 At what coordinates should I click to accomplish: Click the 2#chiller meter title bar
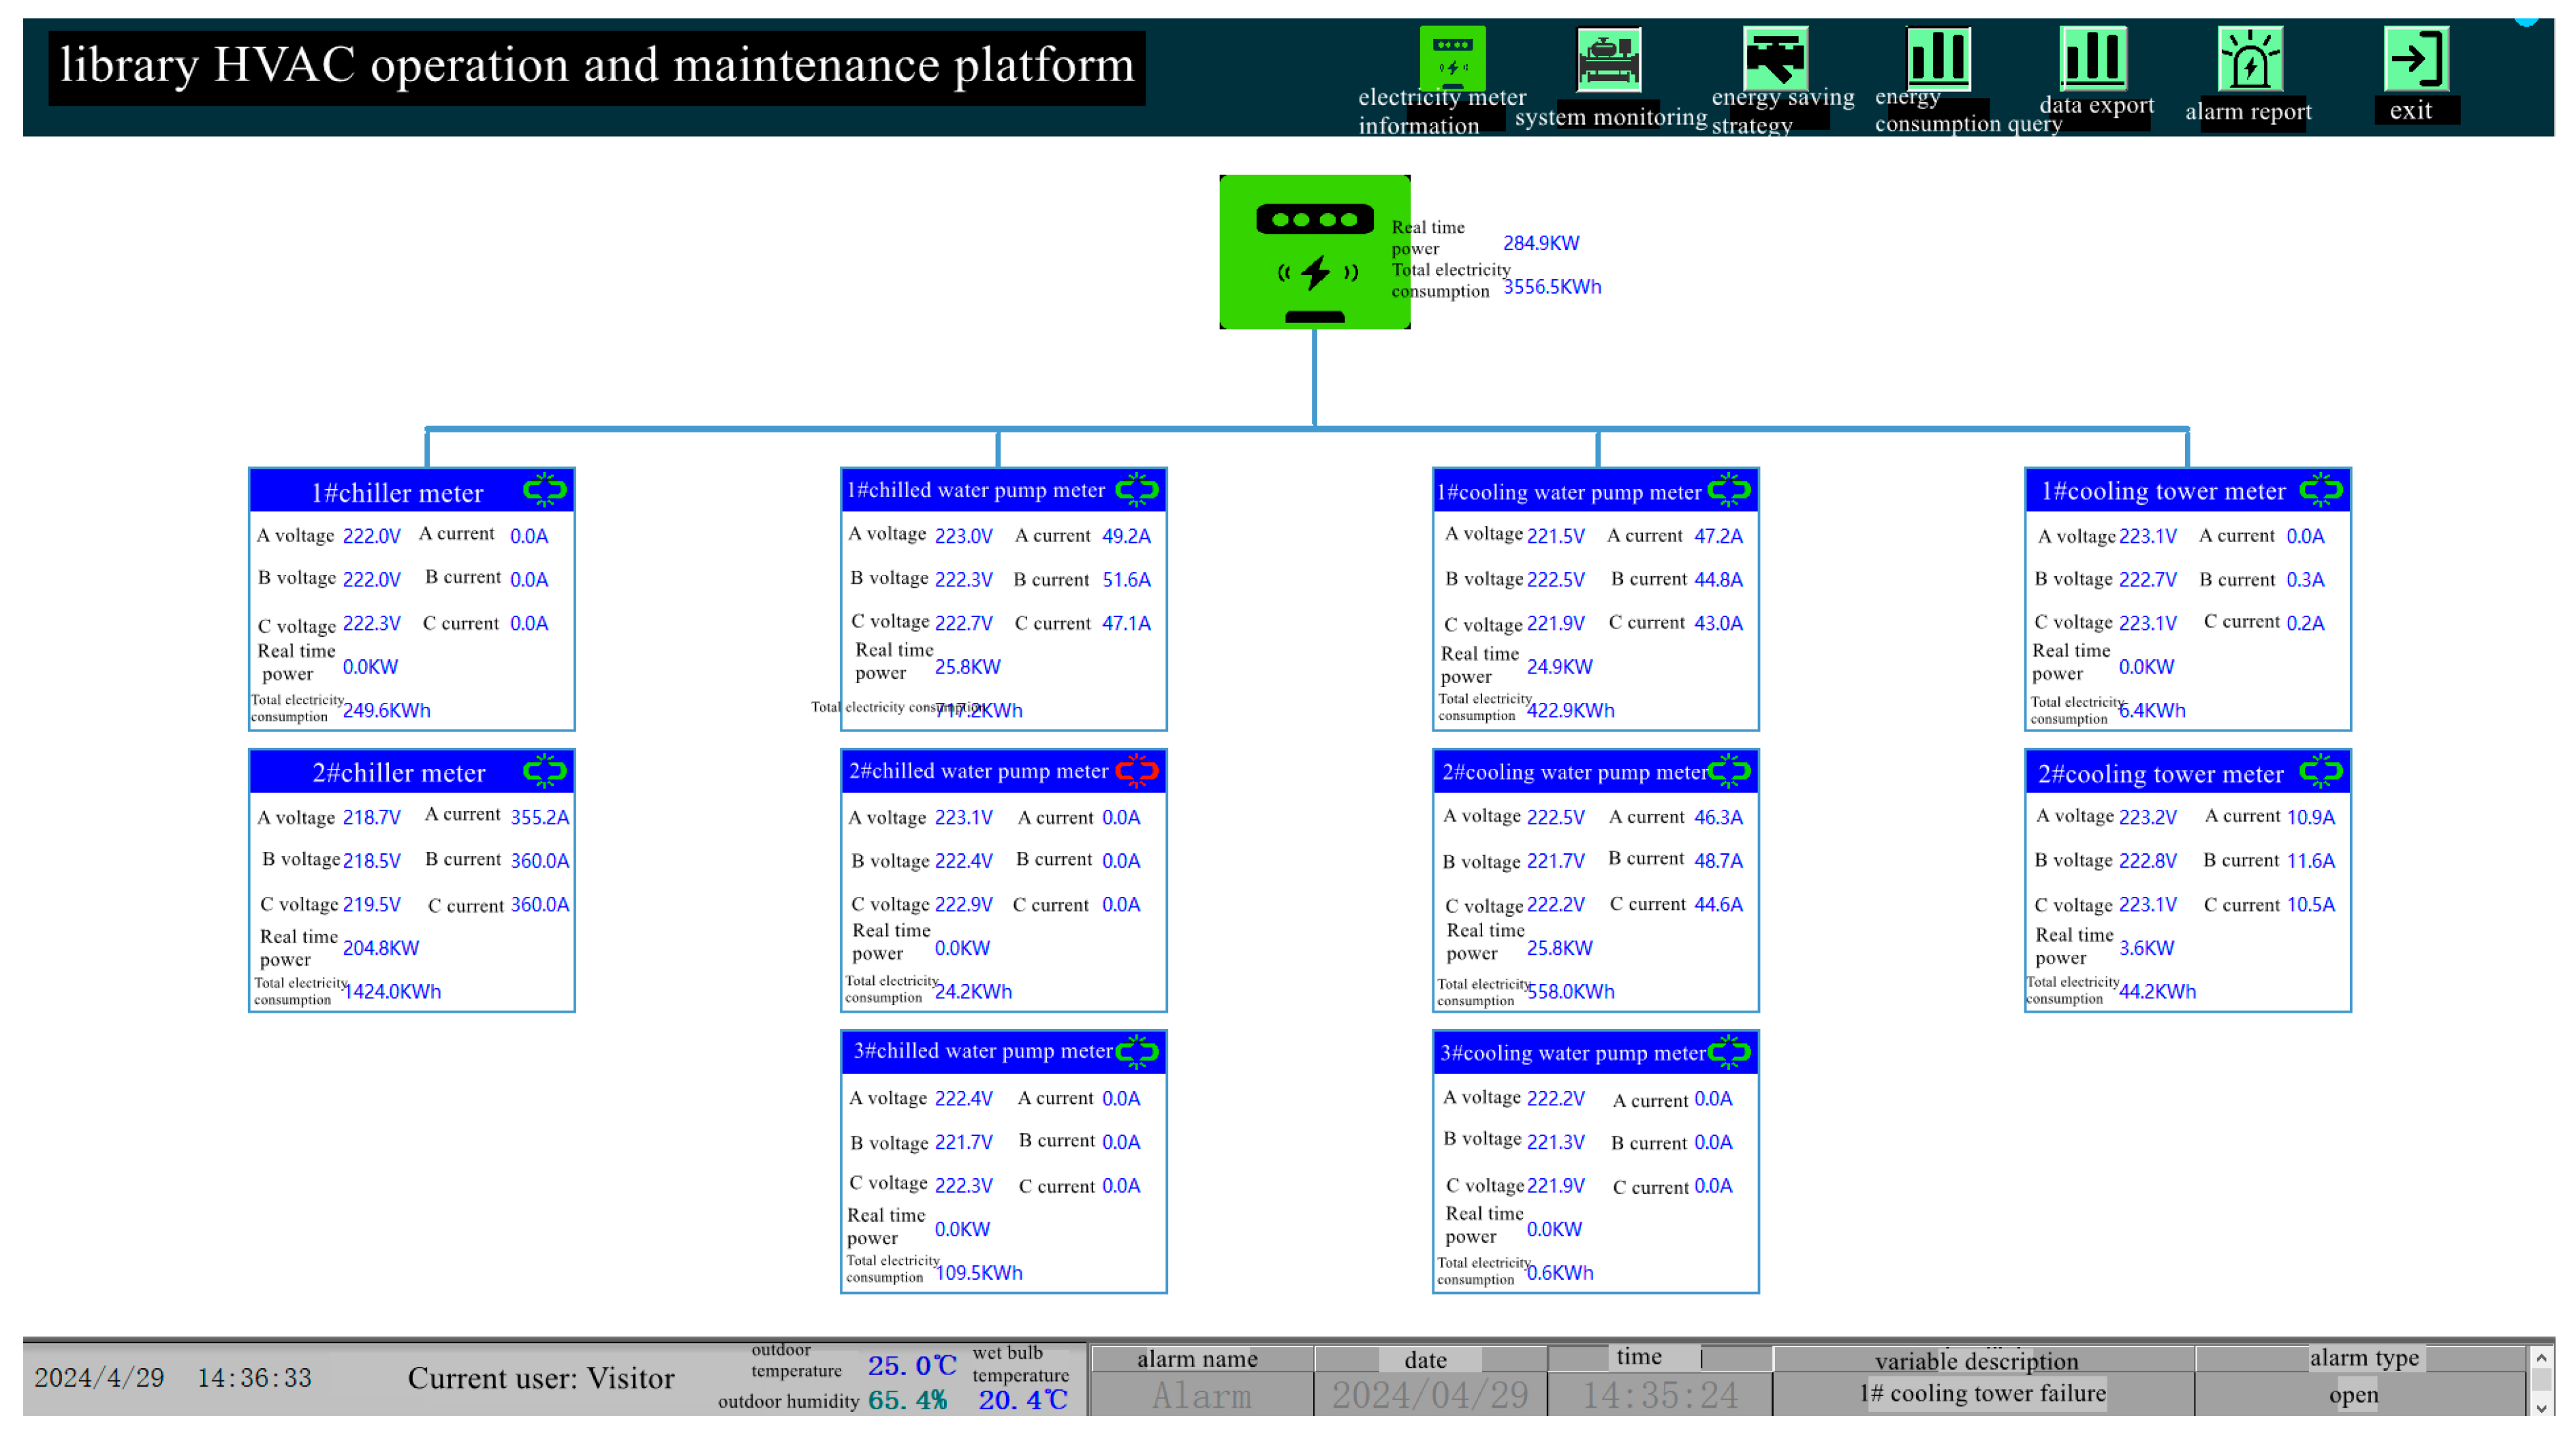pyautogui.click(x=398, y=772)
